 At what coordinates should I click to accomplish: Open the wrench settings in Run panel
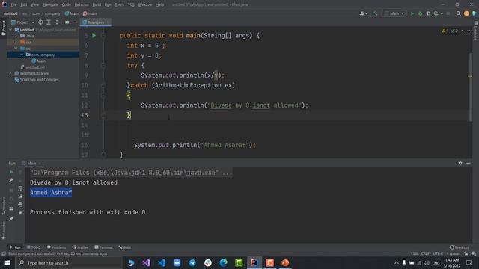[x=11, y=180]
